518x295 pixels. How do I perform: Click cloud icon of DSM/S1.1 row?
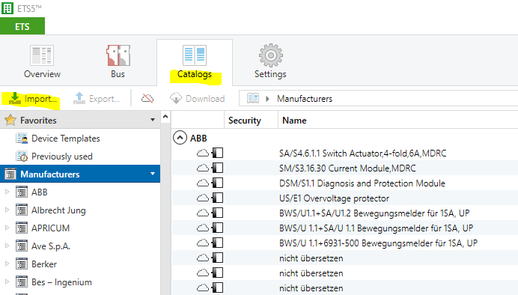click(x=203, y=183)
